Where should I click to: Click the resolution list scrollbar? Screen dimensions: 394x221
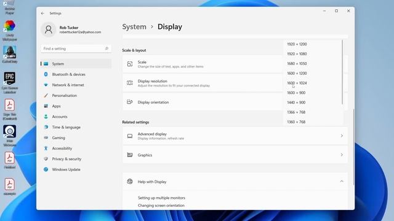[x=342, y=72]
